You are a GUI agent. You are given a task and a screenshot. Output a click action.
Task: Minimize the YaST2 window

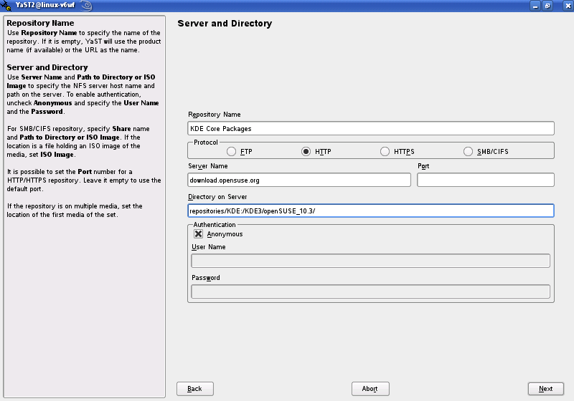pos(535,6)
